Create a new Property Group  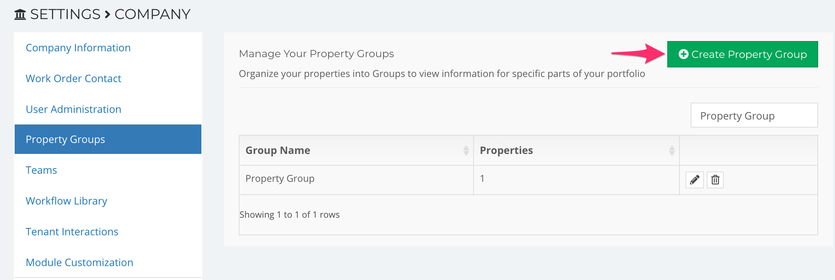coord(742,54)
